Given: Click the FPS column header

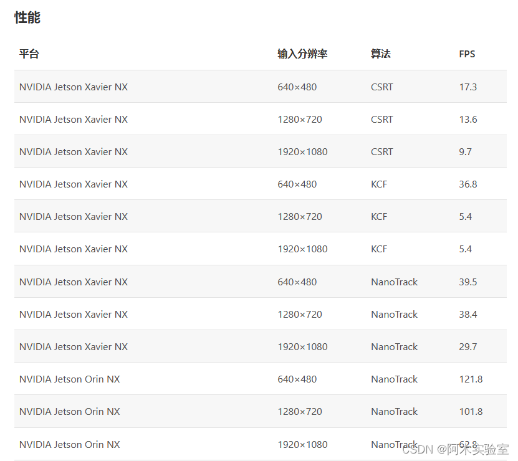Looking at the screenshot, I should pos(467,54).
